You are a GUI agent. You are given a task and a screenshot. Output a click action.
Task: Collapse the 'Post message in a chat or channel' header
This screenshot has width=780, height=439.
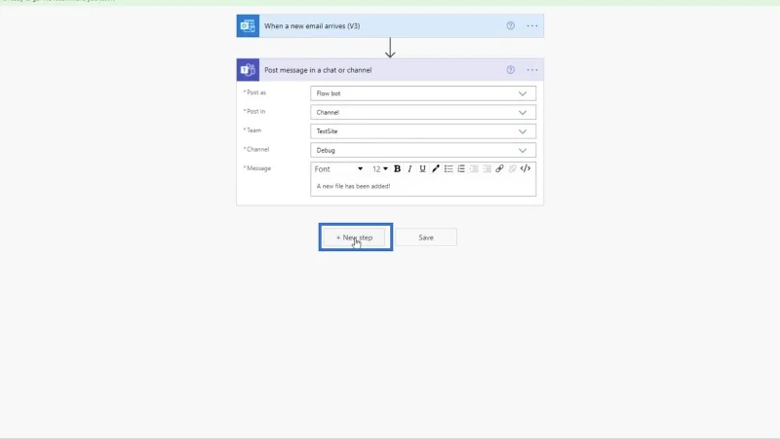pos(390,70)
